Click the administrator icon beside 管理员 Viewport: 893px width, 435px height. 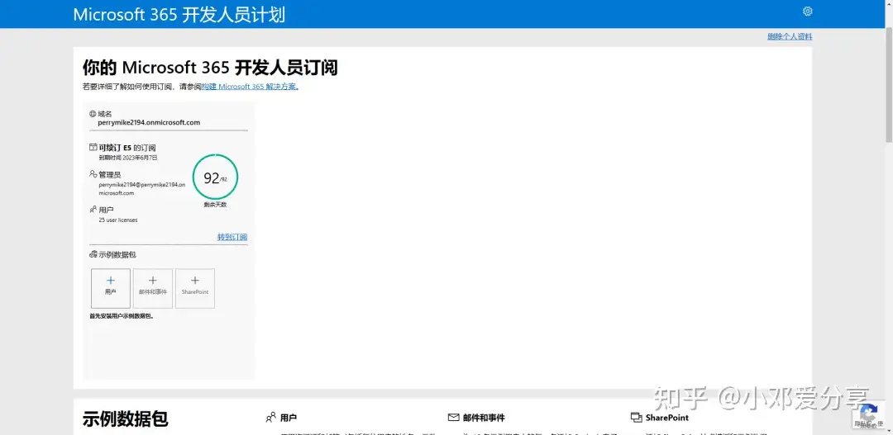(93, 174)
